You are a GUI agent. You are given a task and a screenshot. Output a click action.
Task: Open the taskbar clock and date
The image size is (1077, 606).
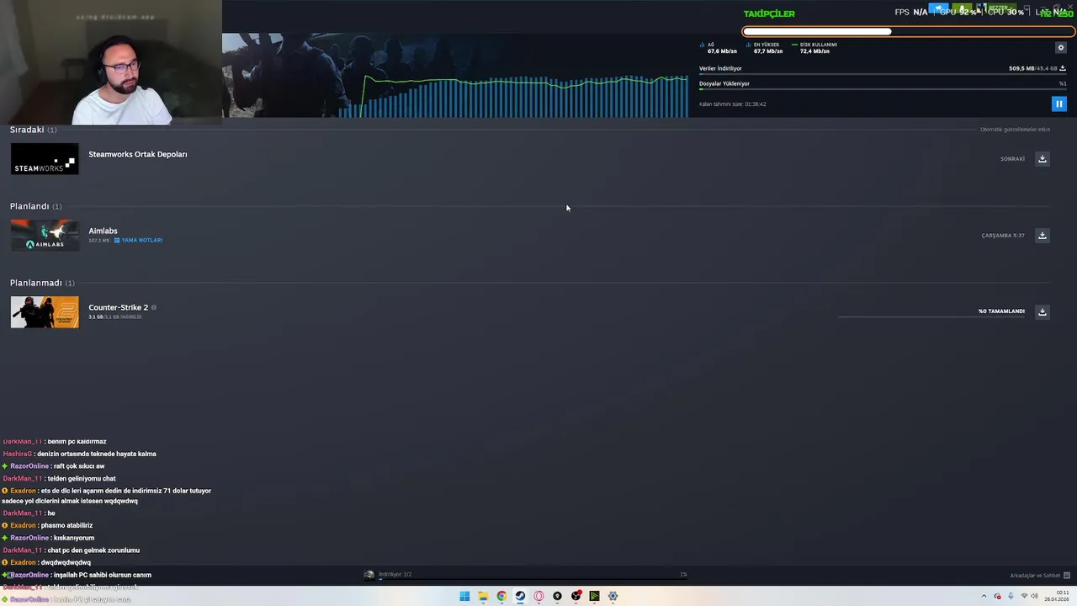pos(1057,596)
